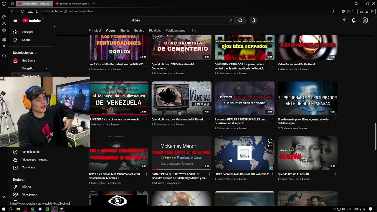Expand the Suscripciones section

pyautogui.click(x=25, y=53)
